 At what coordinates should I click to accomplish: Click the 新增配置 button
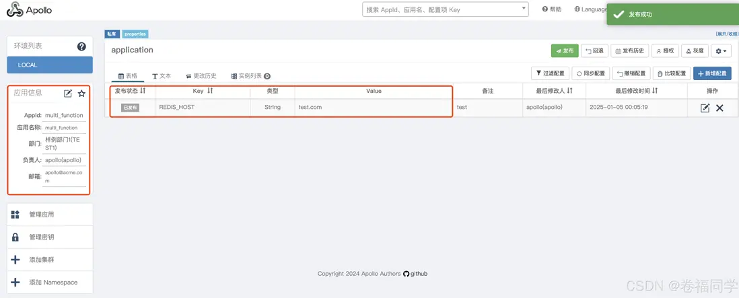(x=712, y=73)
